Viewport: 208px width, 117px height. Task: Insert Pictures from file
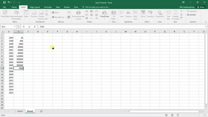[x=34, y=14]
